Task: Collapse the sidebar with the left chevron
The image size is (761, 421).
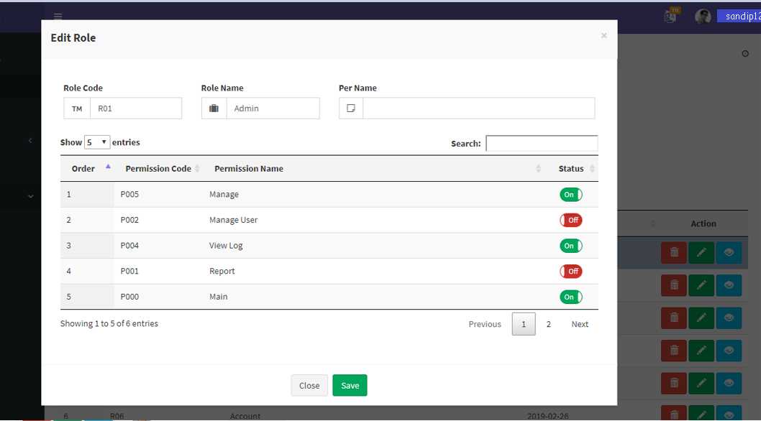Action: click(29, 141)
